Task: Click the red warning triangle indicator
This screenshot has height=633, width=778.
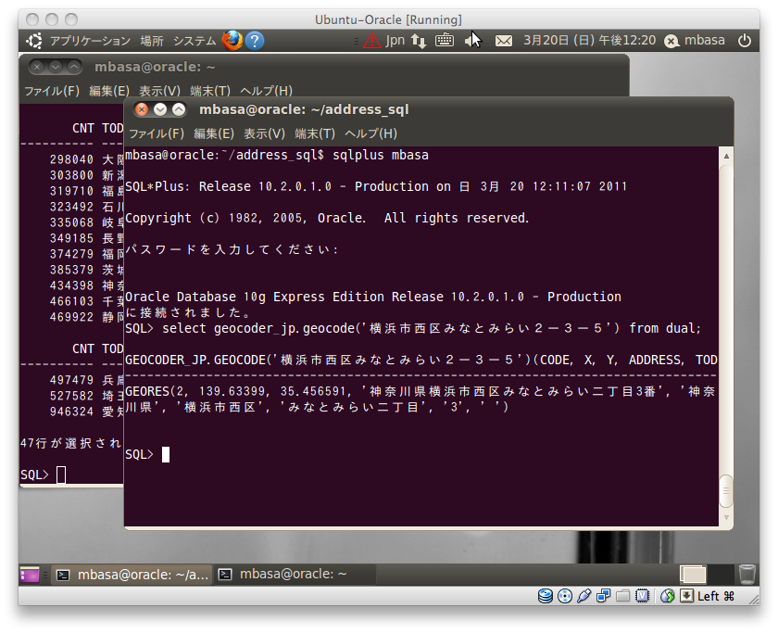Action: 371,41
